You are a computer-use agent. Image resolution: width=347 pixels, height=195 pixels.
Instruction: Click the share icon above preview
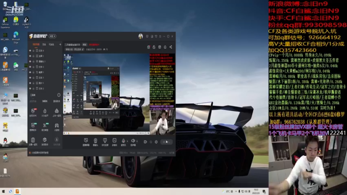(x=170, y=47)
